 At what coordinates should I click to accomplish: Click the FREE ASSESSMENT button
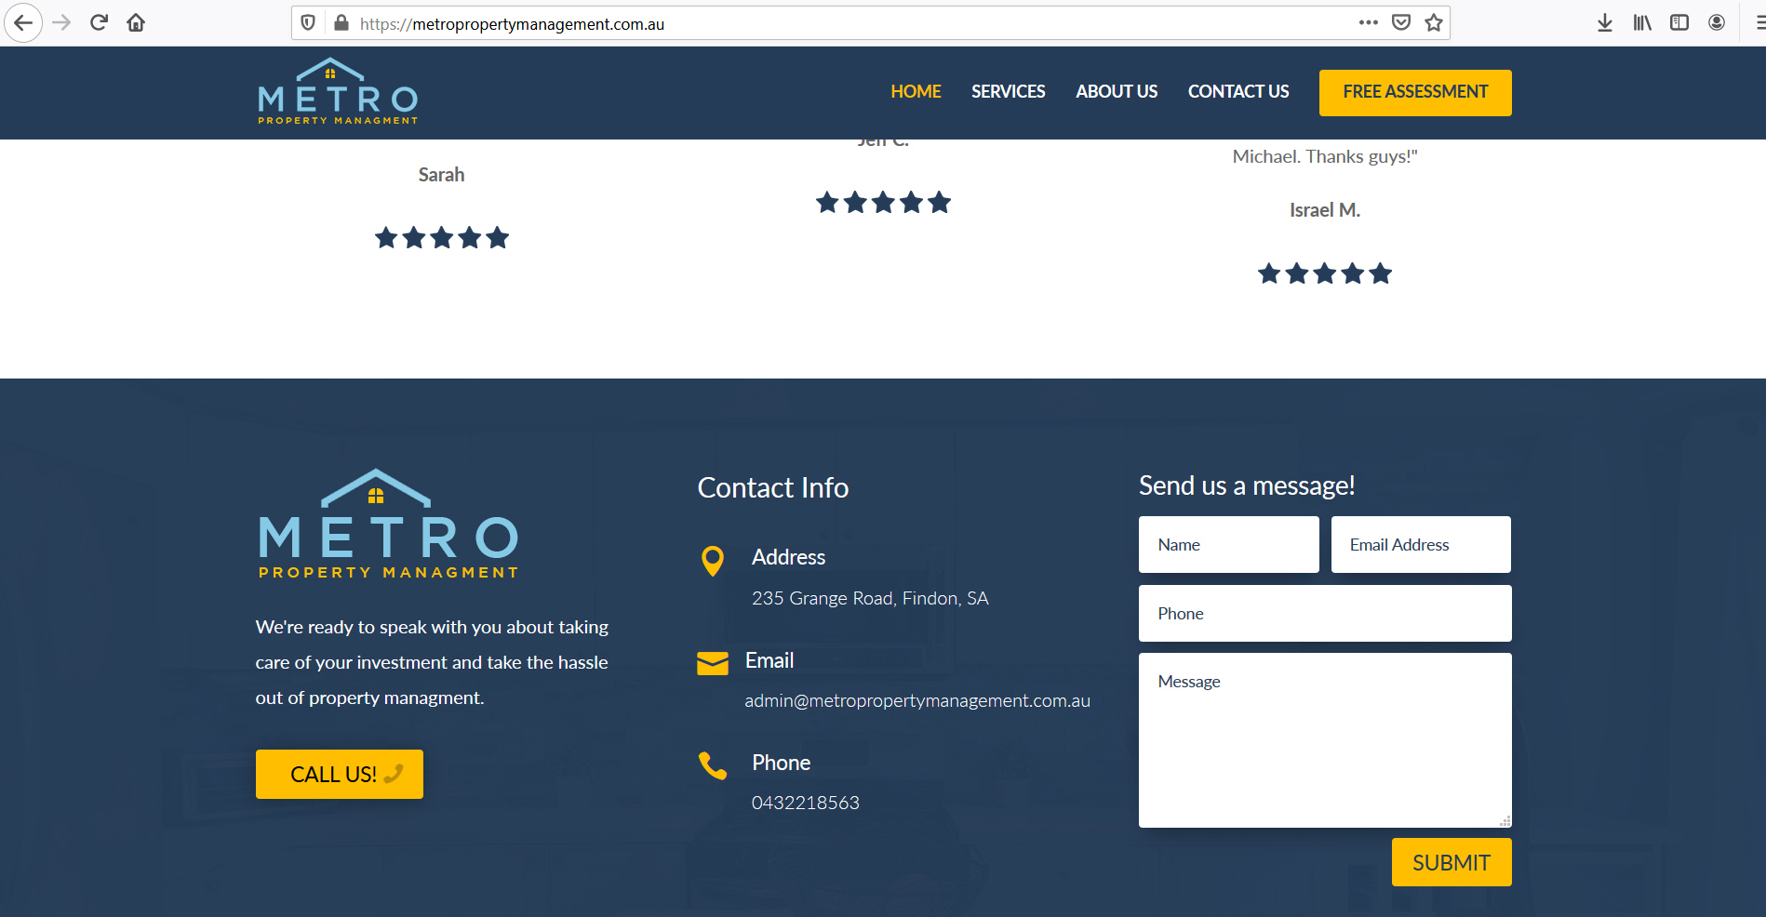pyautogui.click(x=1415, y=93)
